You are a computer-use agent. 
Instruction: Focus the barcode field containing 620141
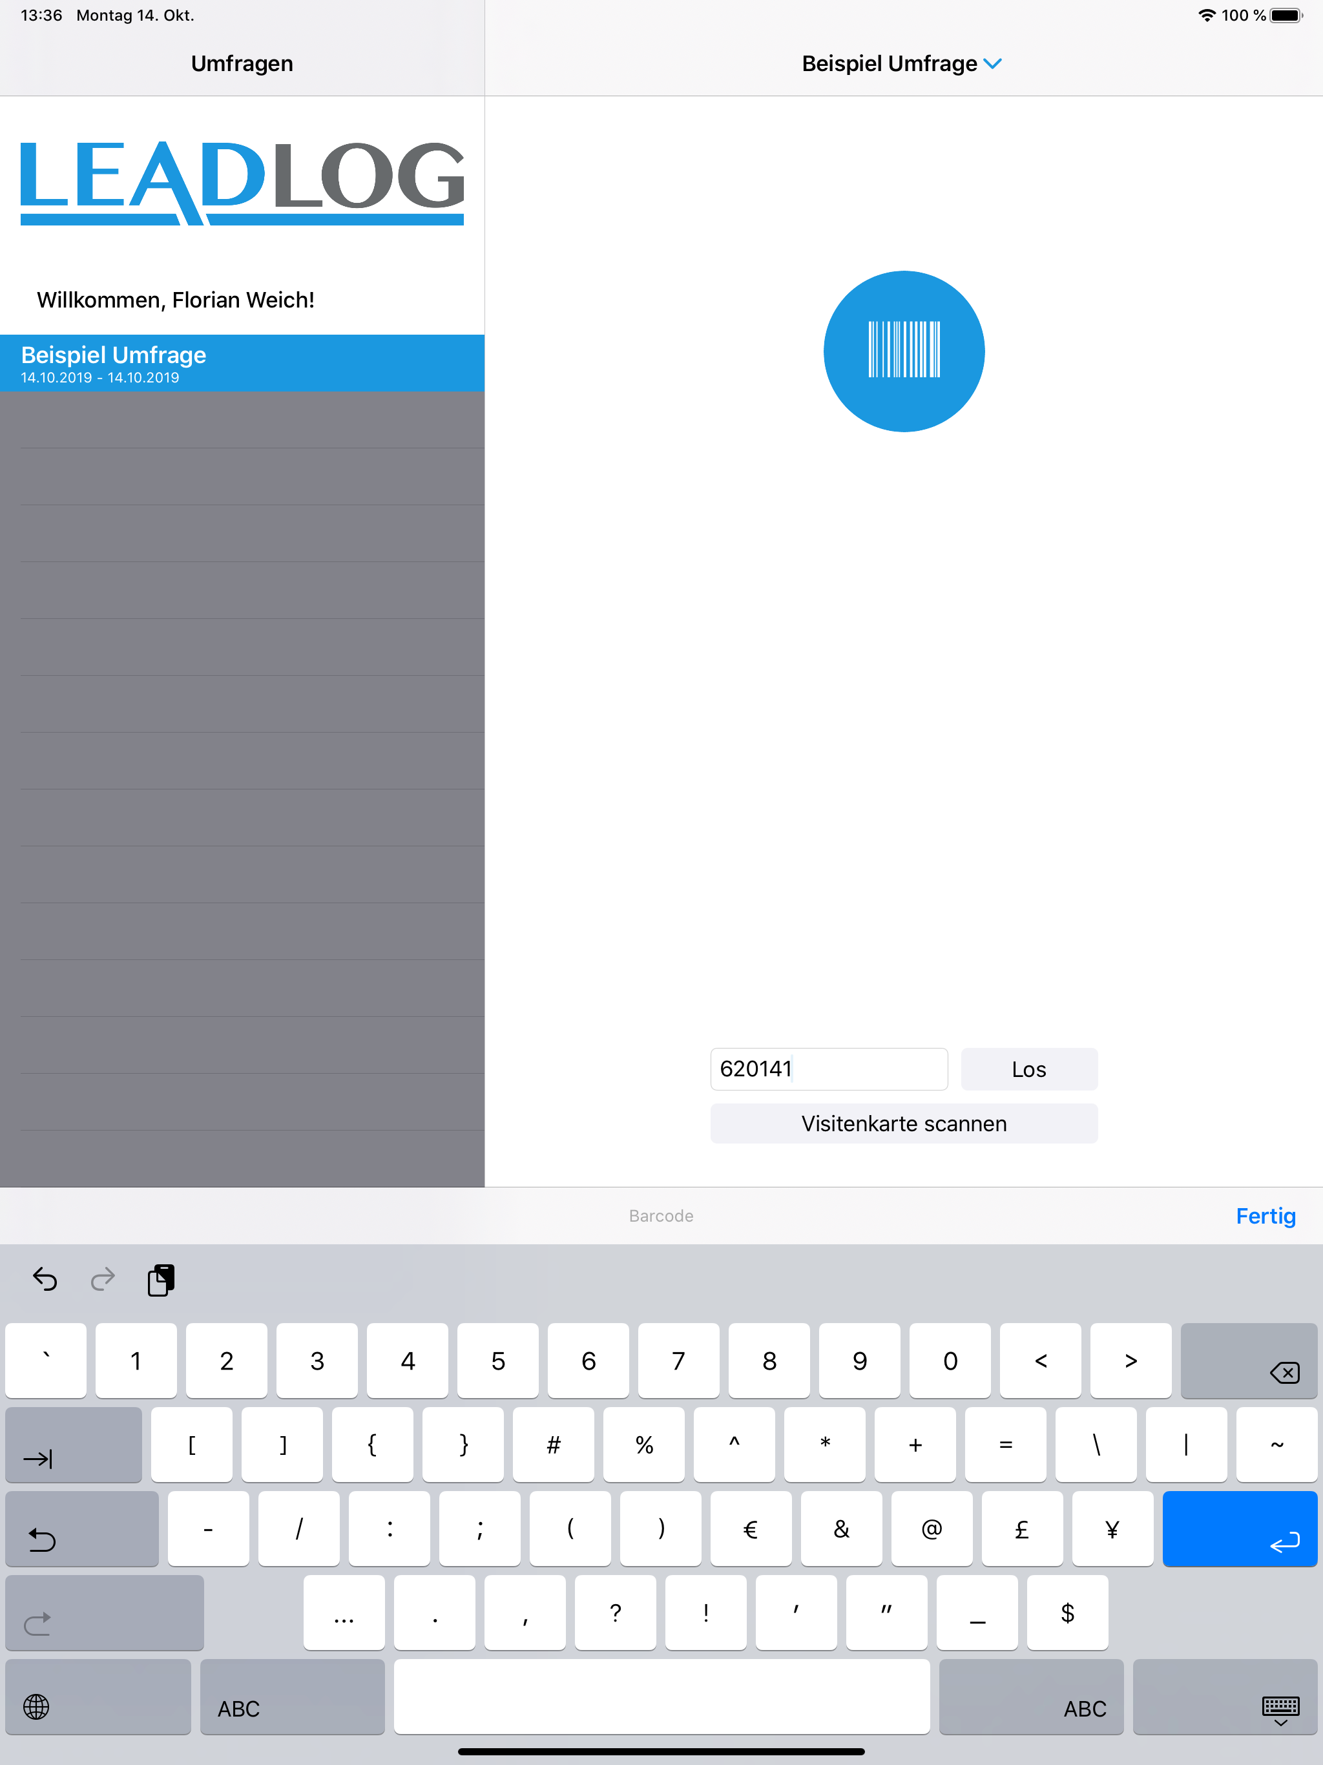click(829, 1069)
